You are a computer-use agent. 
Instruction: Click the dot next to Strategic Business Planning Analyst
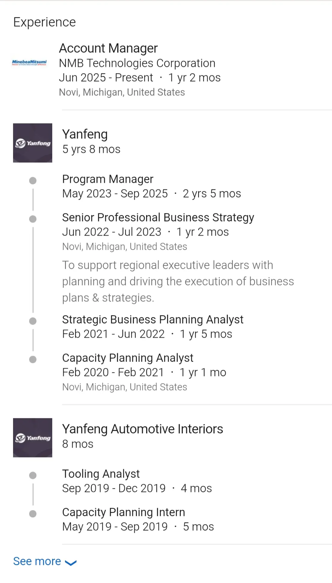(x=33, y=321)
